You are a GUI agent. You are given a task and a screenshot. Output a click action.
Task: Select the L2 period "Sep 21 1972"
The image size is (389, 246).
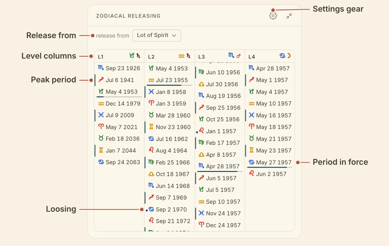click(169, 221)
